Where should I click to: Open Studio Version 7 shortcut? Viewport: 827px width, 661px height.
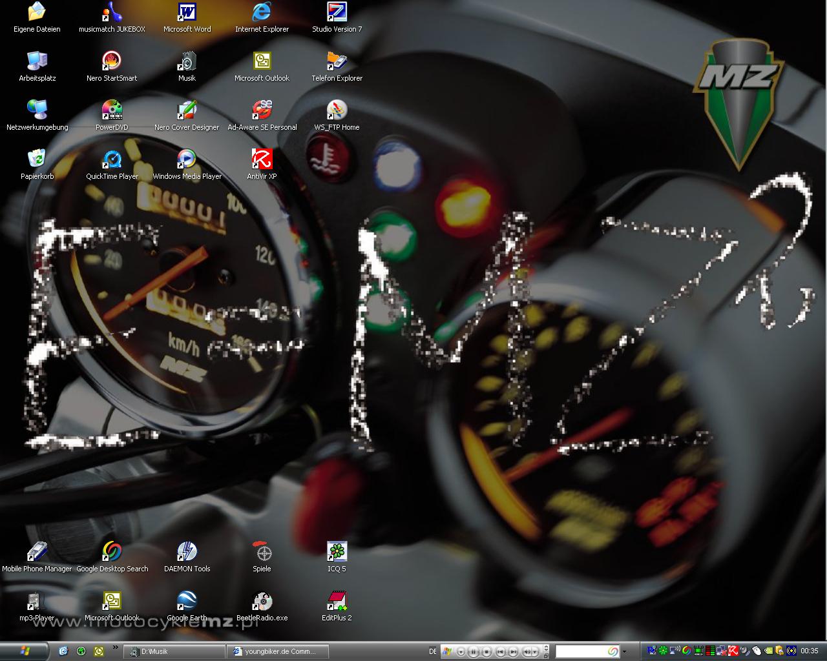click(337, 17)
